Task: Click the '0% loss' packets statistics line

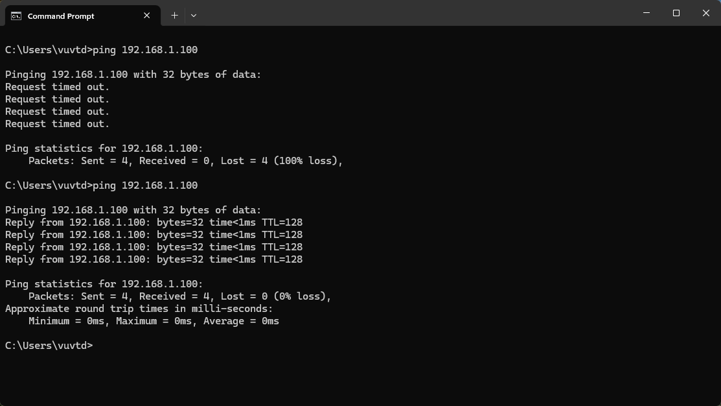Action: tap(179, 296)
